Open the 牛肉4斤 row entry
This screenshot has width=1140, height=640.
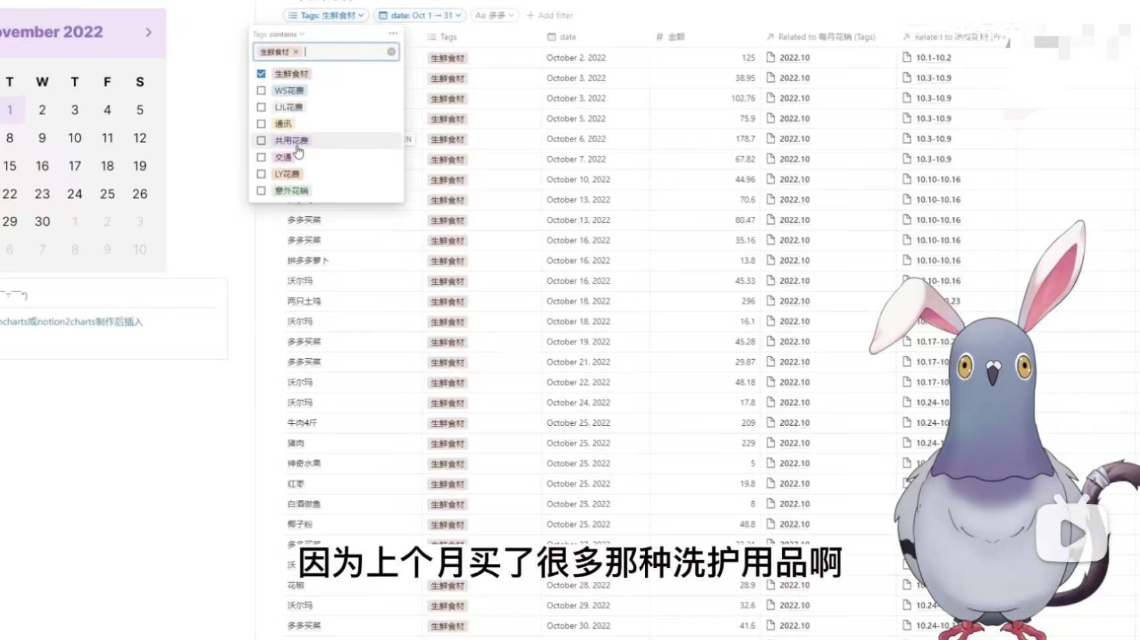click(303, 423)
